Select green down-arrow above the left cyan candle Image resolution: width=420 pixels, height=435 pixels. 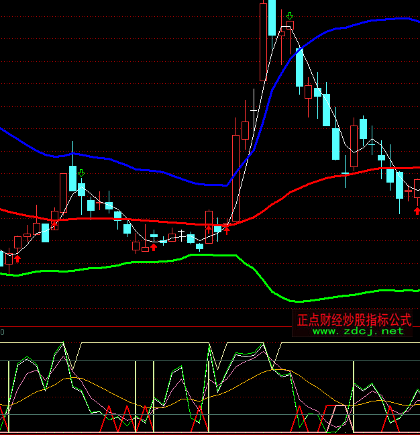tap(81, 174)
